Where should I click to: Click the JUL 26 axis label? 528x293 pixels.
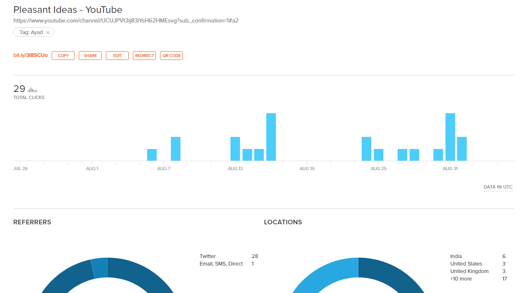coord(20,169)
